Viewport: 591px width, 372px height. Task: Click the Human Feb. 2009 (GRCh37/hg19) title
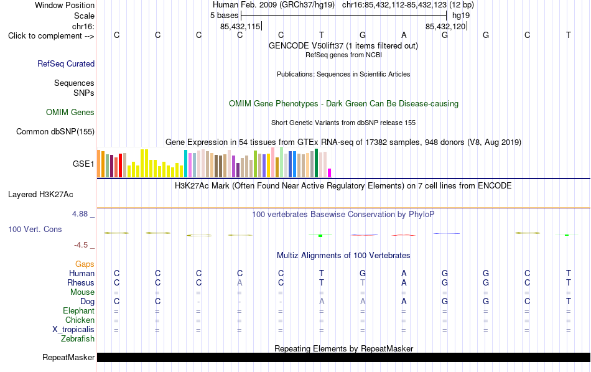(274, 5)
